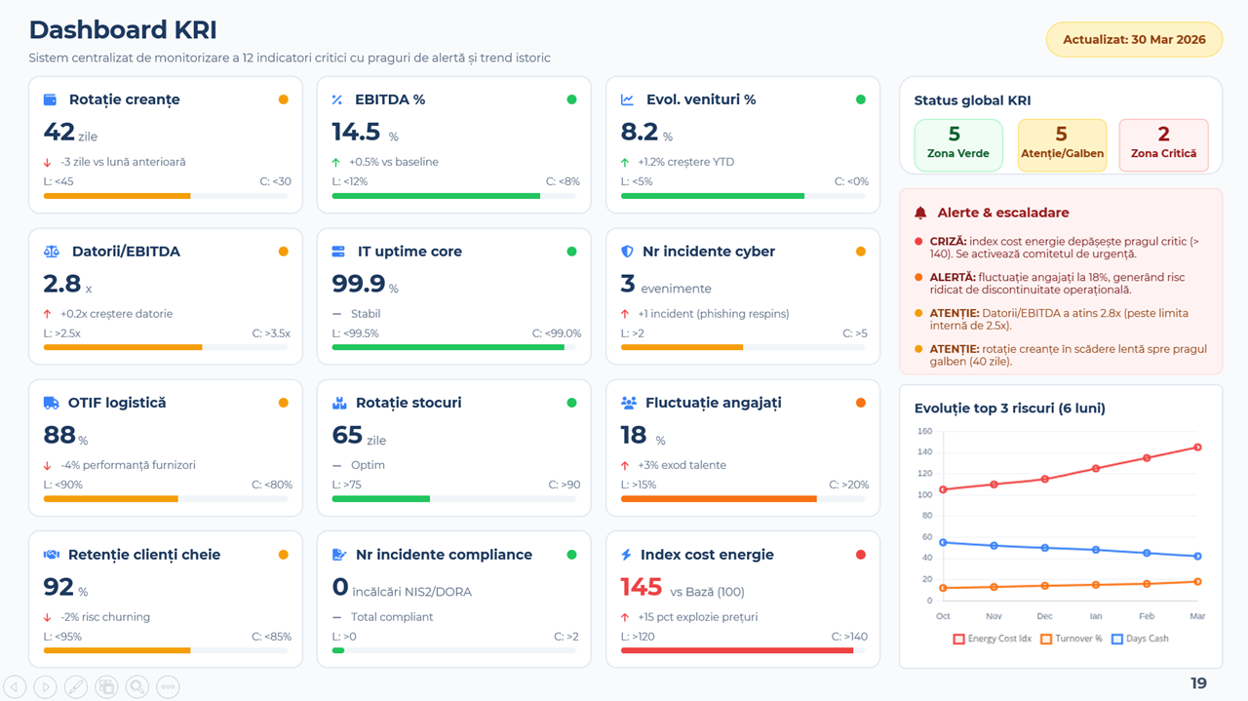The image size is (1248, 701).
Task: Select the Zona Critică status tile
Action: click(x=1164, y=145)
